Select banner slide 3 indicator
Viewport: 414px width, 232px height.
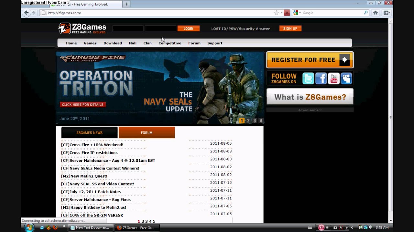pyautogui.click(x=255, y=121)
